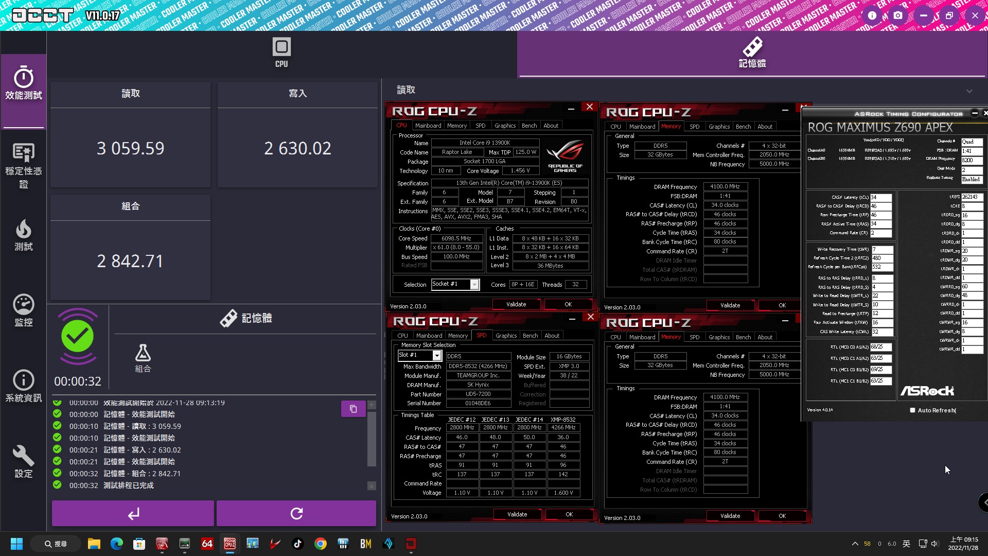Image resolution: width=988 pixels, height=556 pixels.
Task: Click the OCCT screenshot camera icon
Action: 898,15
